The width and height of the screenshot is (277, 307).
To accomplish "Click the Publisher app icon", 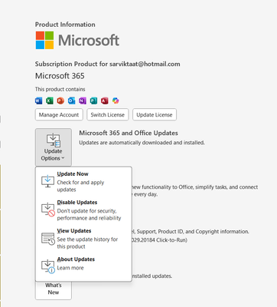I will 93,101.
